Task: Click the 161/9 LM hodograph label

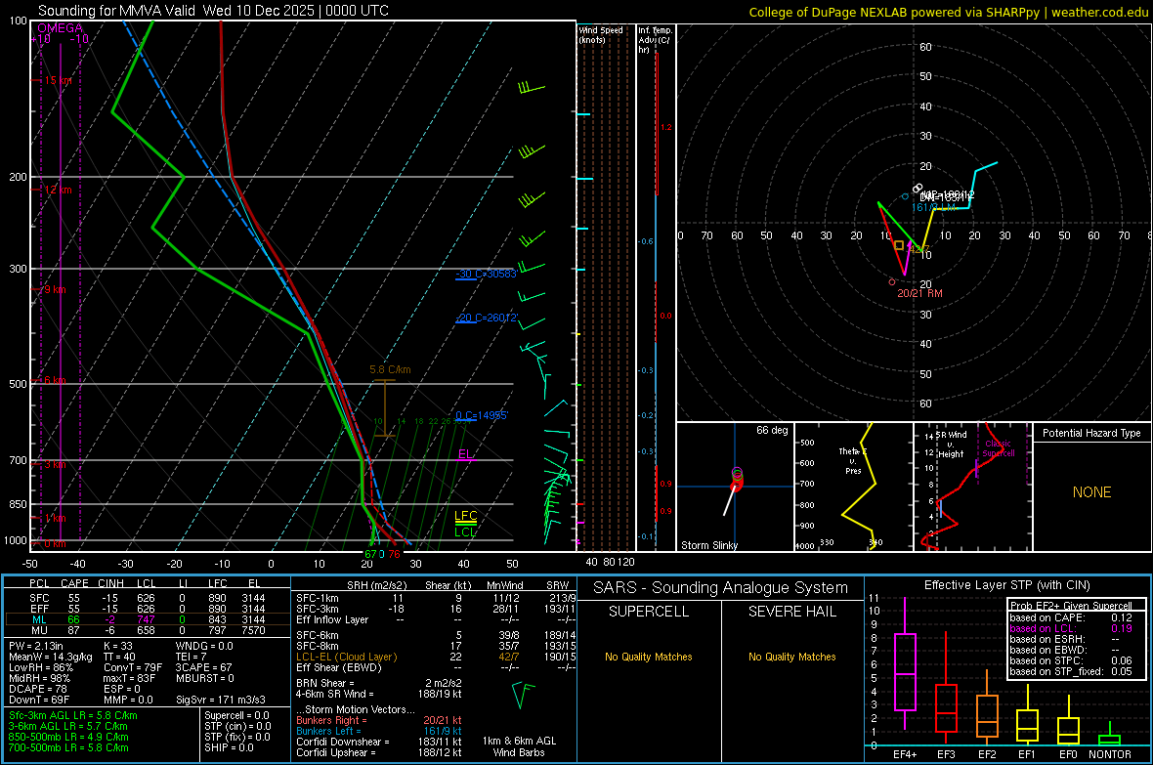Action: tap(934, 207)
